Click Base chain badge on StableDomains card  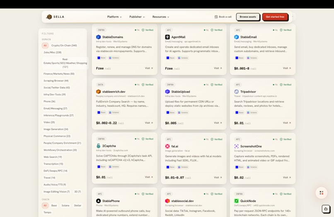[x=102, y=58]
